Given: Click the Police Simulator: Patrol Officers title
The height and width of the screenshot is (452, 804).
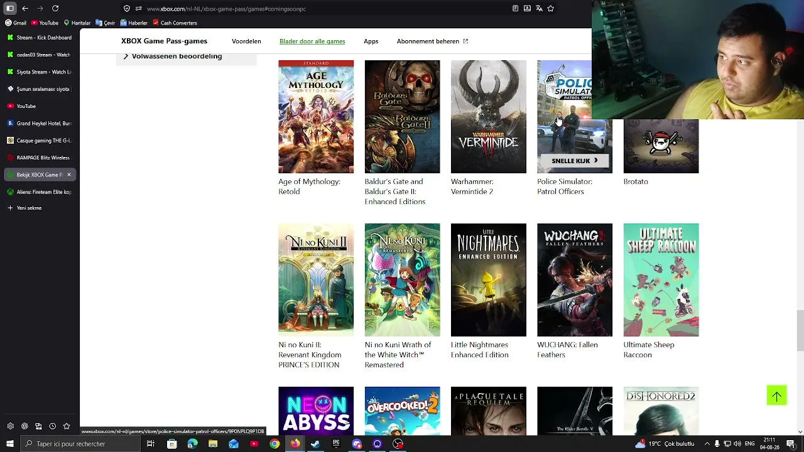Looking at the screenshot, I should click(565, 186).
